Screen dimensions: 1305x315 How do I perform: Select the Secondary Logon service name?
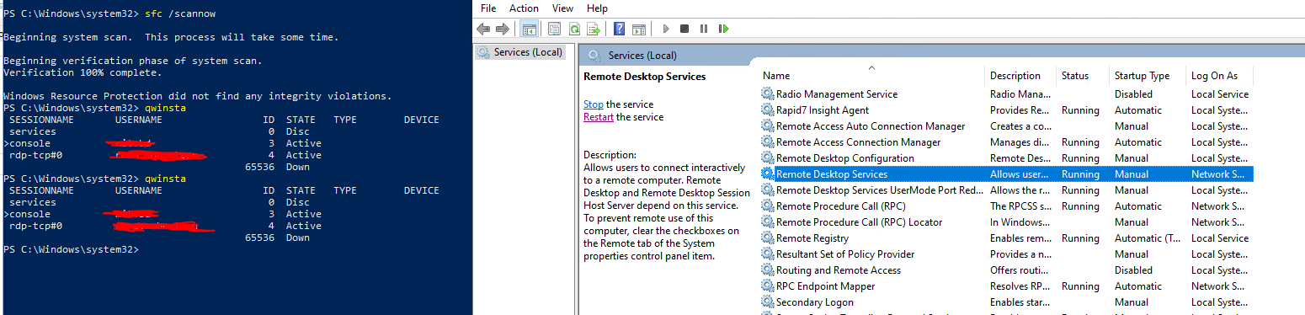coord(815,302)
